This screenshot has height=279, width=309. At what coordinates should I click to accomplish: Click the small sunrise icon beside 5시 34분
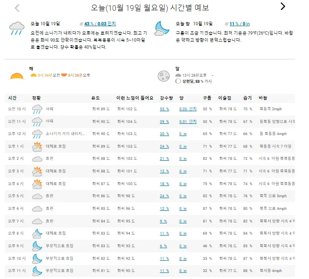pyautogui.click(x=33, y=75)
